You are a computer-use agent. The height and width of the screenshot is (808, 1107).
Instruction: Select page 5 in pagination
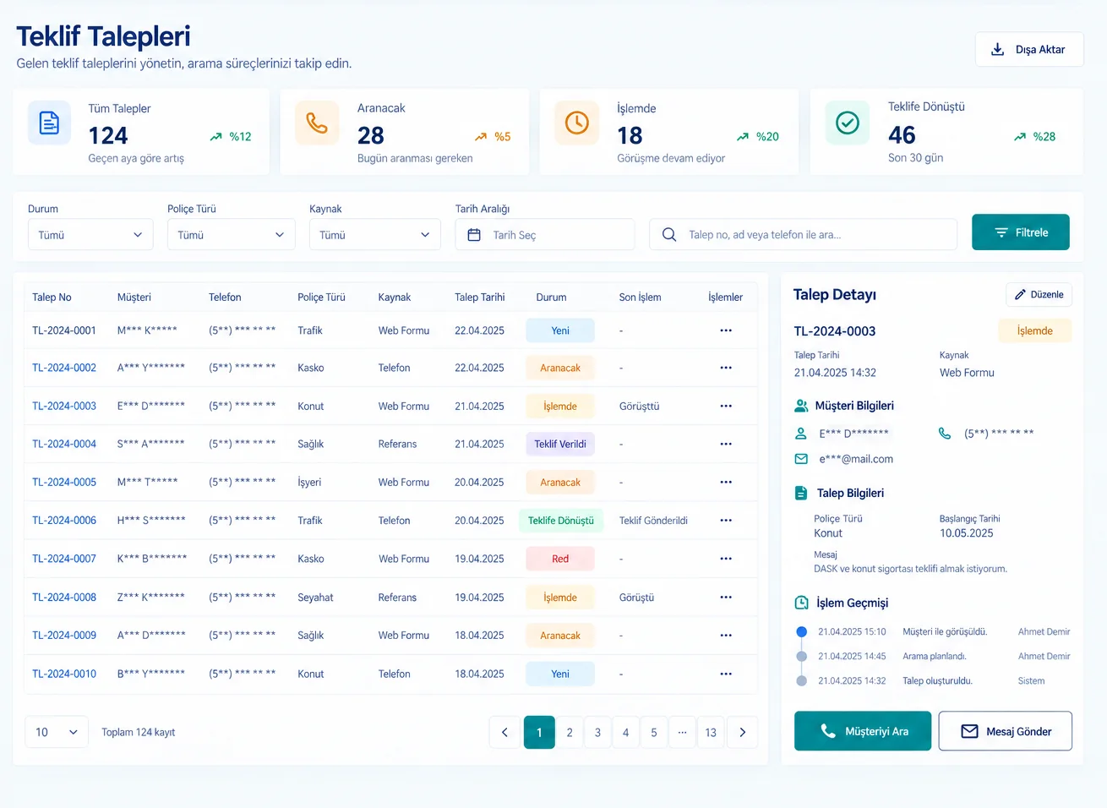pos(654,733)
